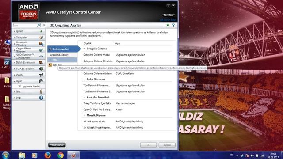Change the Örtüşme Önleme Yöntemi value
The width and height of the screenshot is (283, 159).
point(125,73)
